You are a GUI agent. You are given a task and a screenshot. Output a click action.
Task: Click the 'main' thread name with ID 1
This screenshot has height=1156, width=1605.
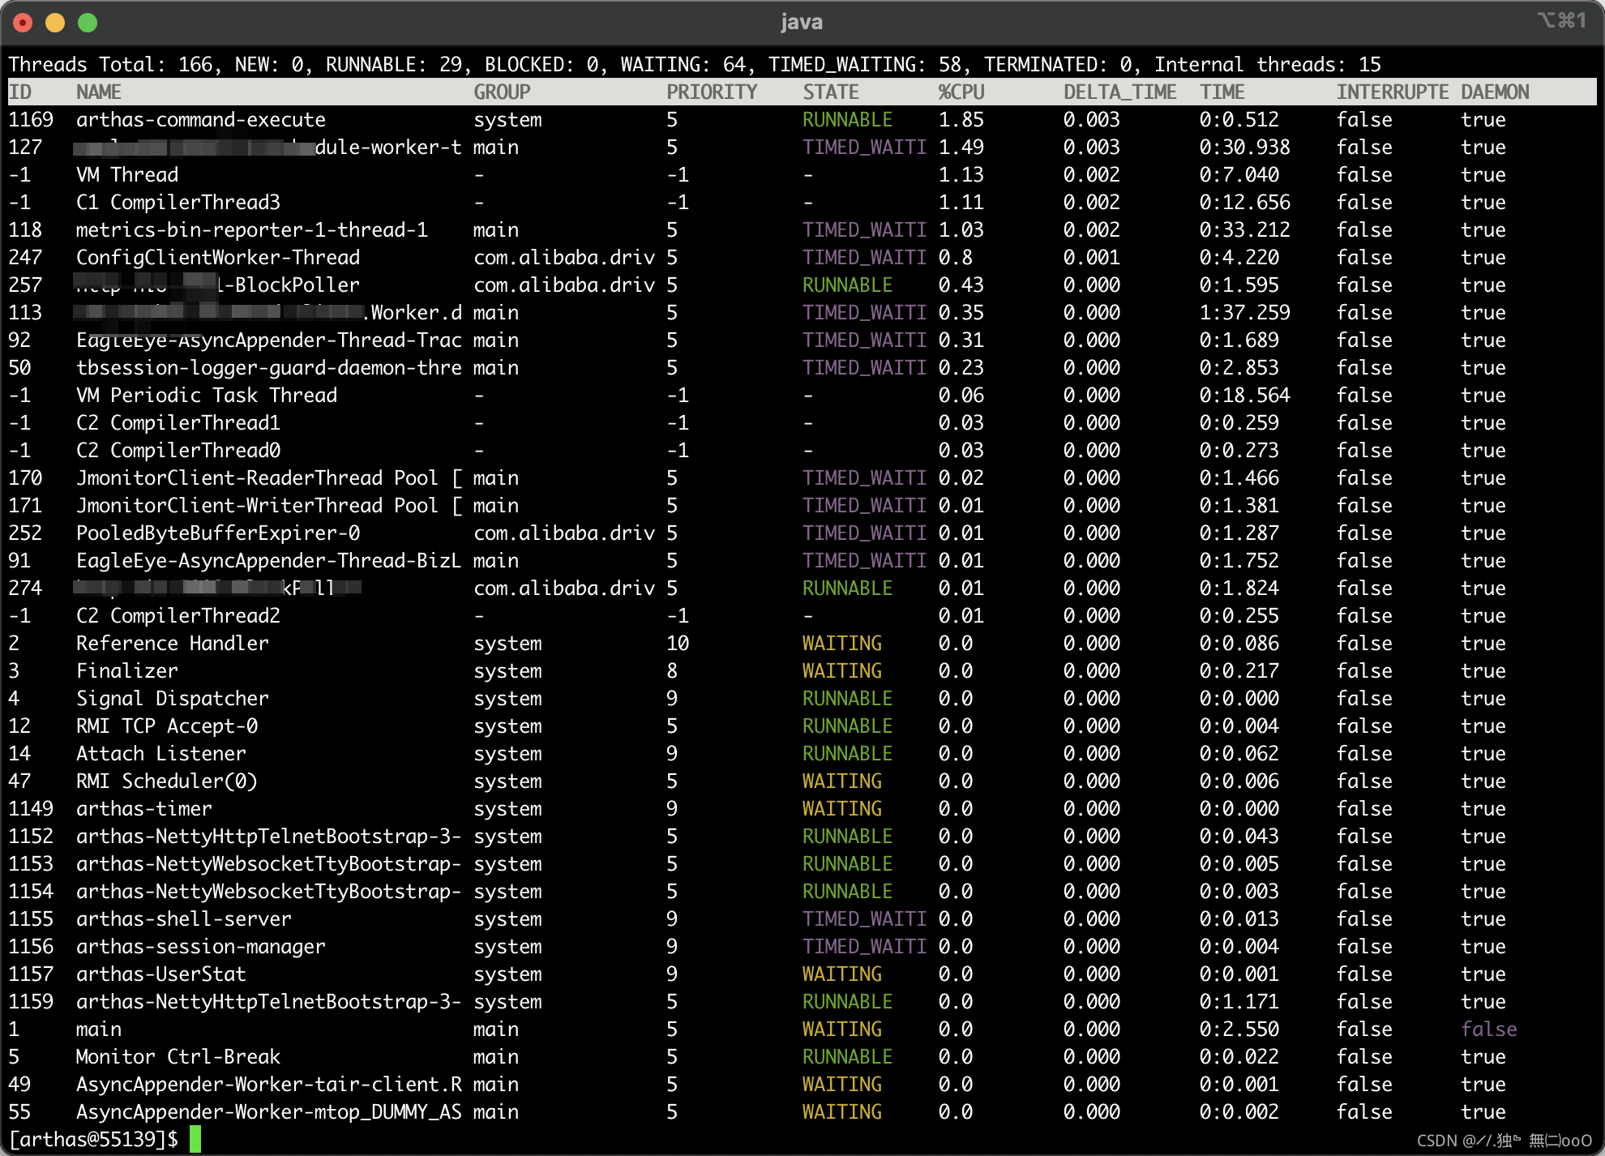pyautogui.click(x=99, y=1030)
